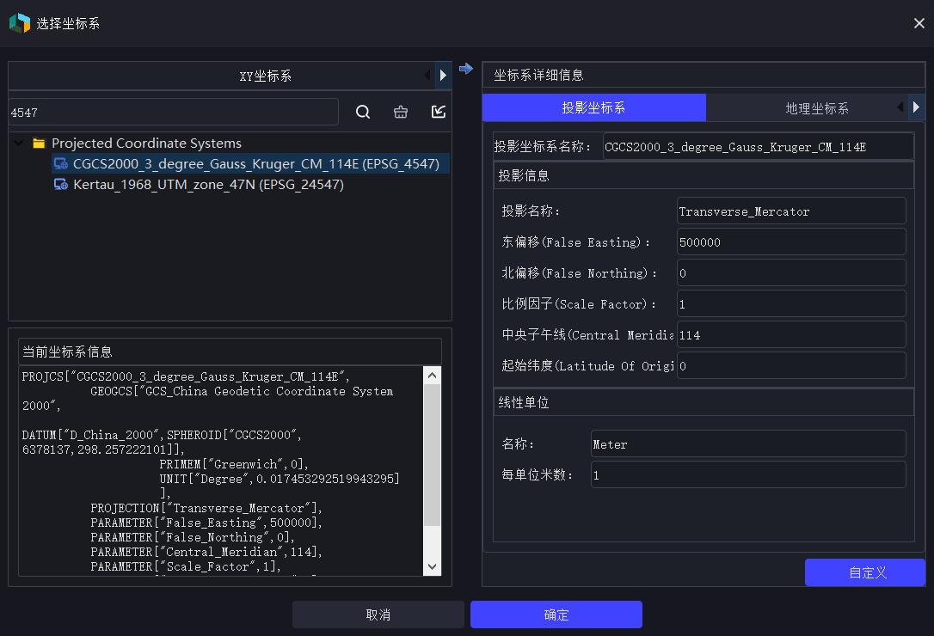Switch to 地理坐标系 tab
934x636 pixels.
click(817, 108)
